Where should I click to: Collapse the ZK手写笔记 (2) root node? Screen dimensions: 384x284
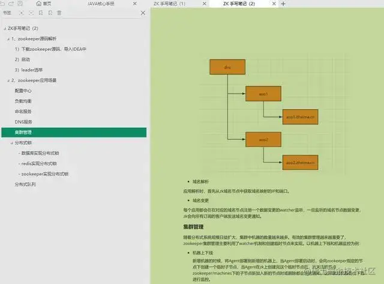point(5,29)
